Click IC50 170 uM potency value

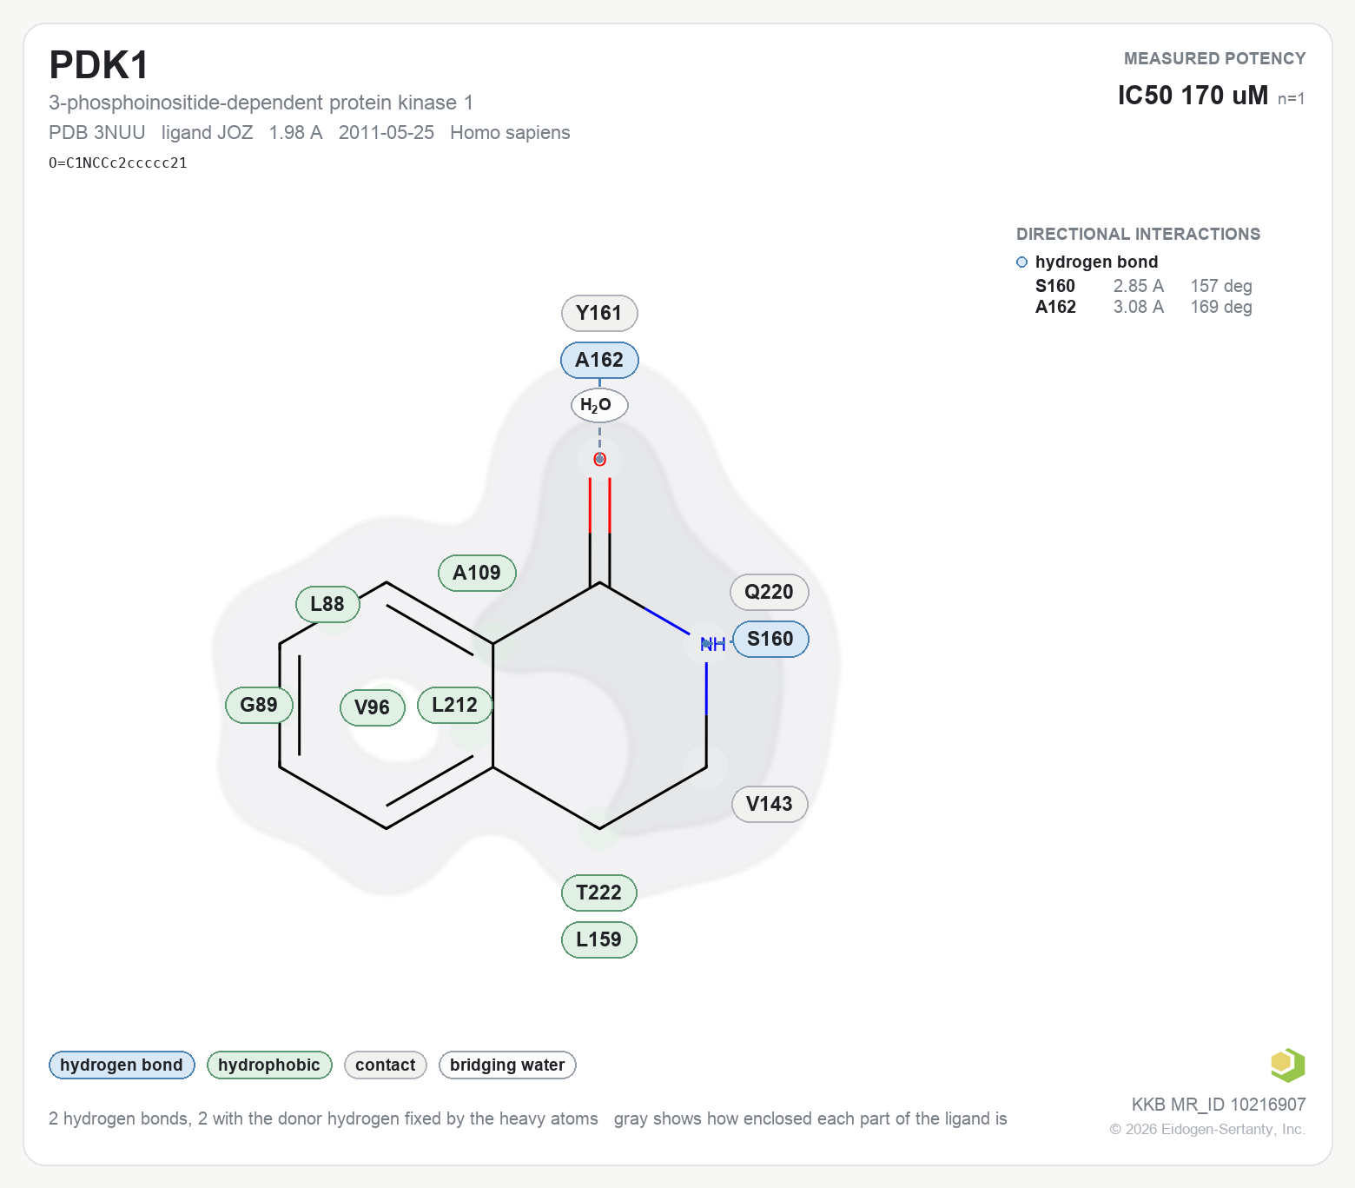pyautogui.click(x=1193, y=95)
